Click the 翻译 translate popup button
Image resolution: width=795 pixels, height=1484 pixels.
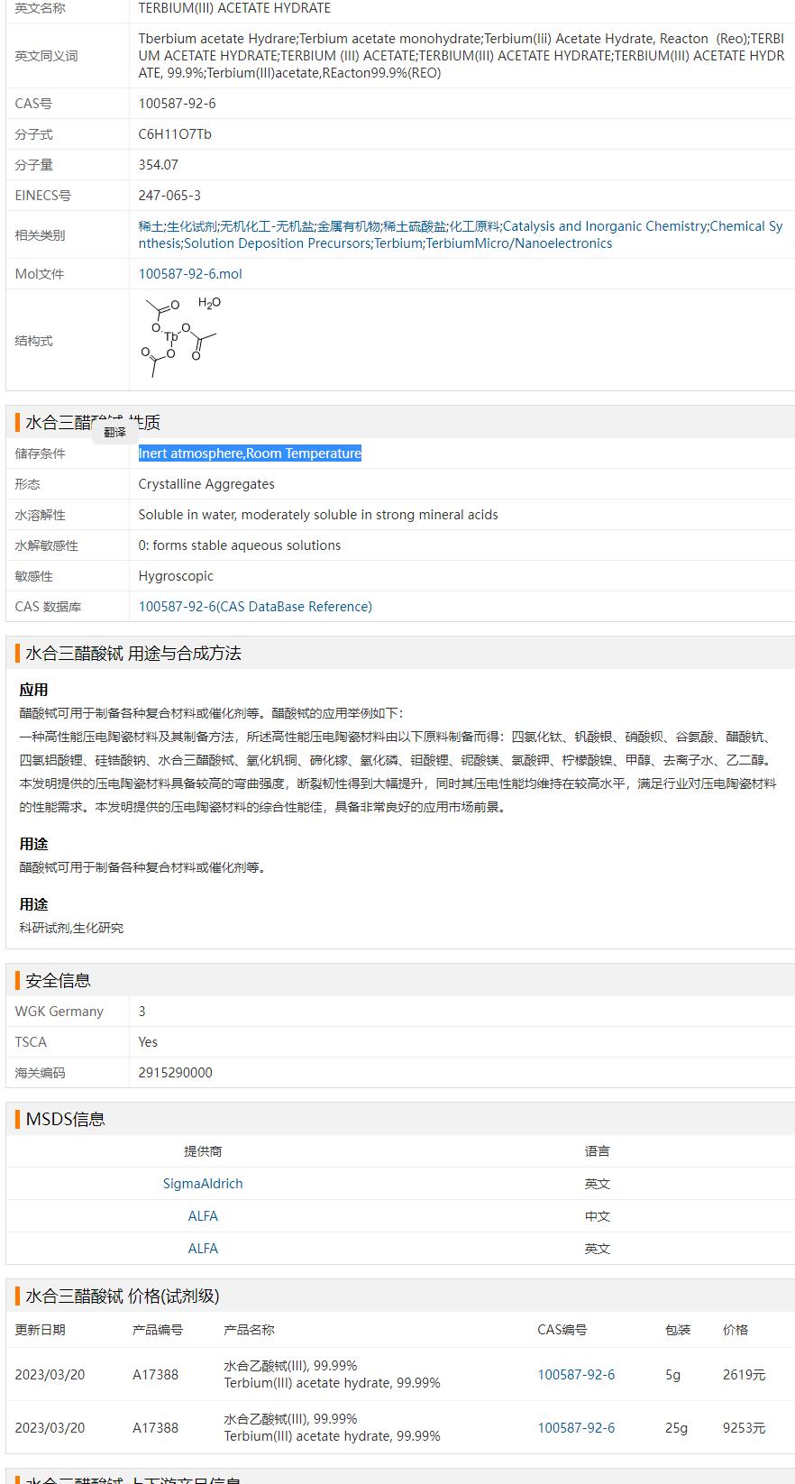tap(114, 432)
